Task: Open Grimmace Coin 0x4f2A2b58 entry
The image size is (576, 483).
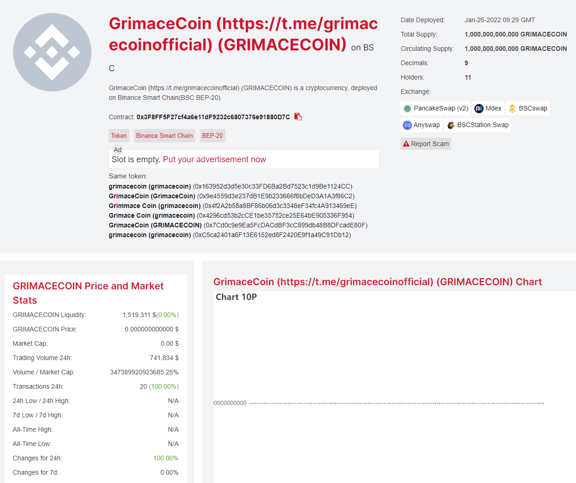Action: 233,206
